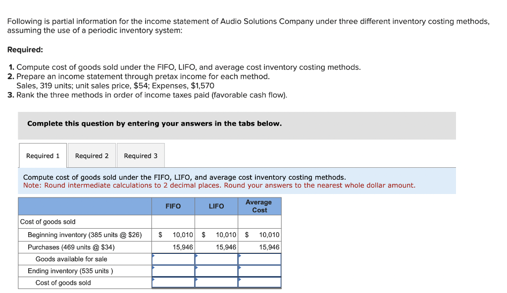Select FIFO Ending inventory input field
This screenshot has width=507, height=293.
pos(173,271)
